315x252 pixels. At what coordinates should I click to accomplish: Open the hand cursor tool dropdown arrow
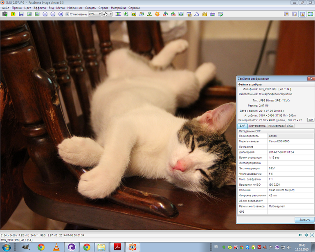[x=110, y=14]
